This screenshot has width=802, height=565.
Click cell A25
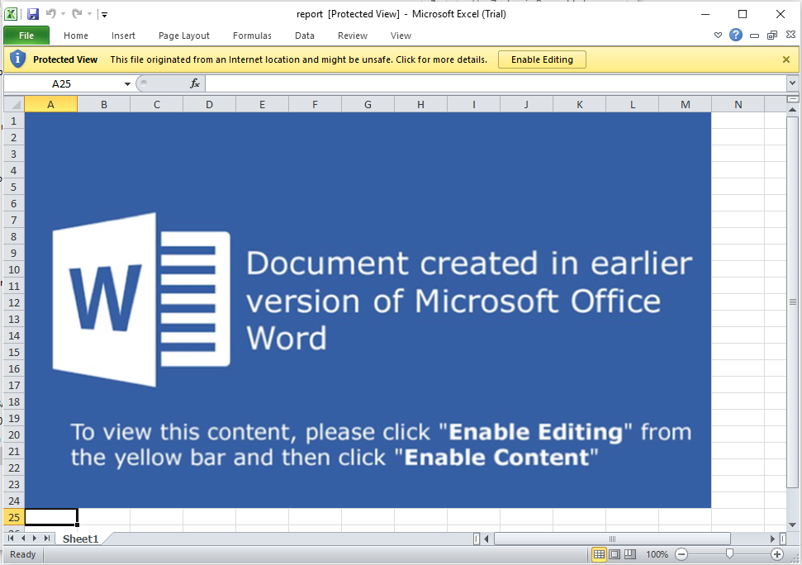(50, 517)
